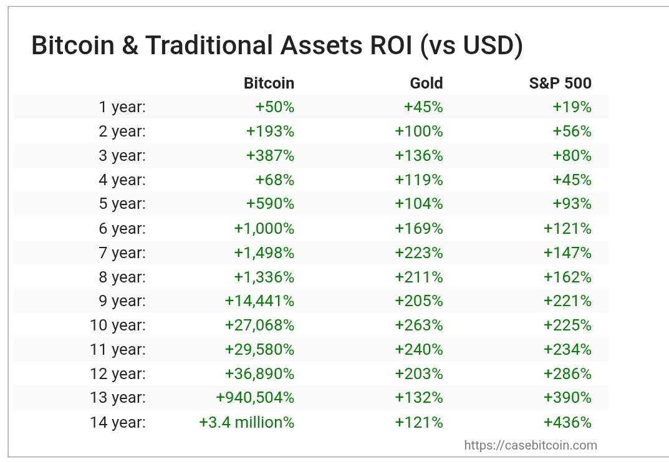The image size is (669, 462).
Task: Click the Gold column header
Action: (426, 83)
